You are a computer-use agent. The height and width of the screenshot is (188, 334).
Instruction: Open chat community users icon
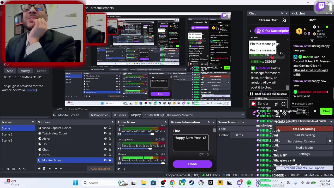[284, 20]
